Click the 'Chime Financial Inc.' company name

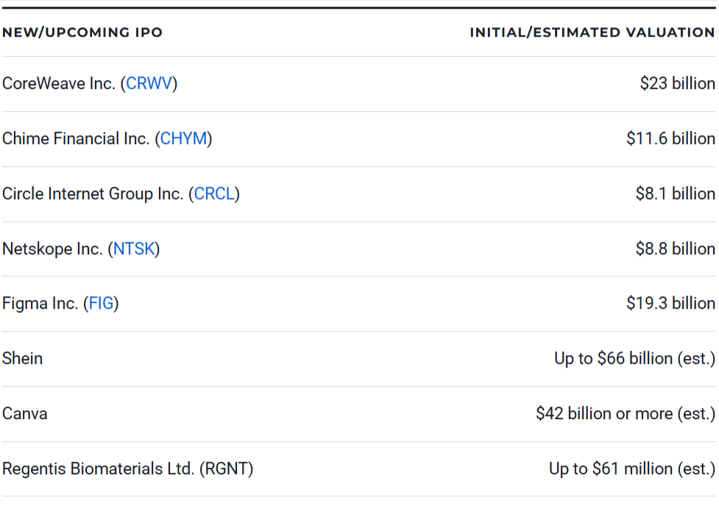point(76,138)
